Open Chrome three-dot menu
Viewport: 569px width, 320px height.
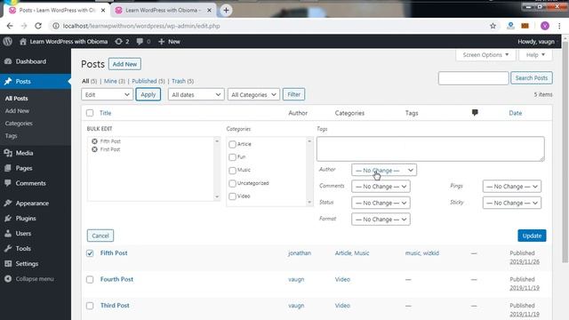[559, 26]
